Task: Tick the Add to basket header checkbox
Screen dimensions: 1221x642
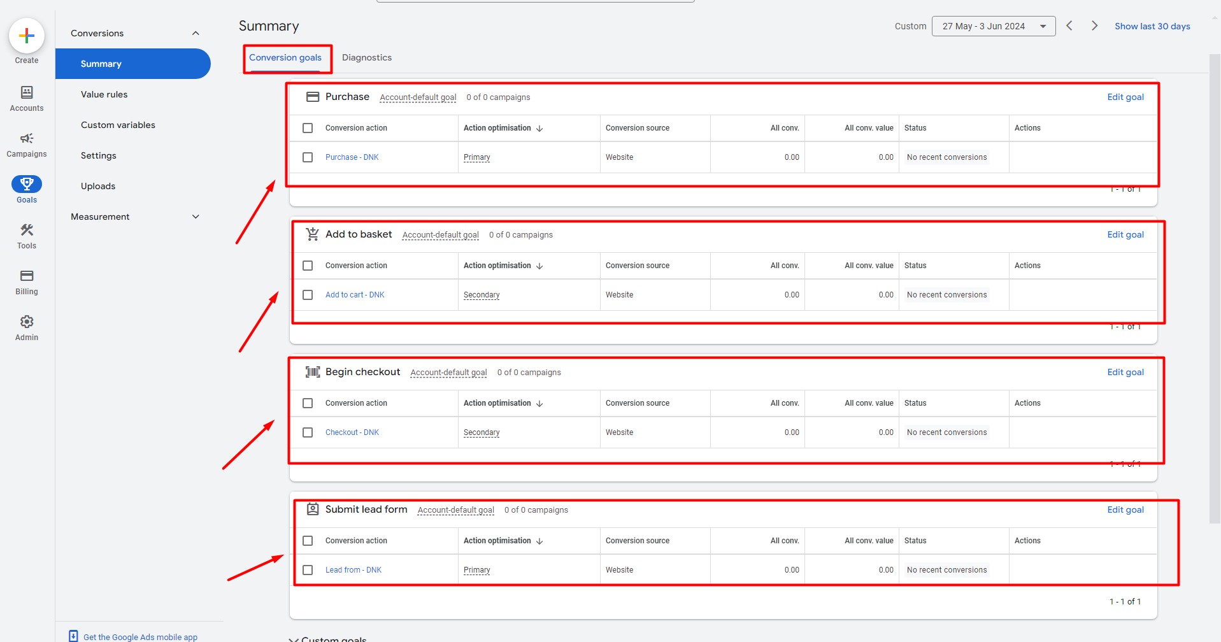Action: (x=308, y=266)
